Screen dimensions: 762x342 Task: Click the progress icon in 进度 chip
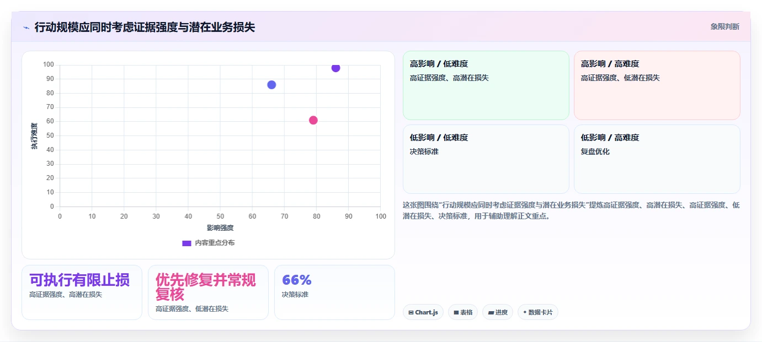491,312
